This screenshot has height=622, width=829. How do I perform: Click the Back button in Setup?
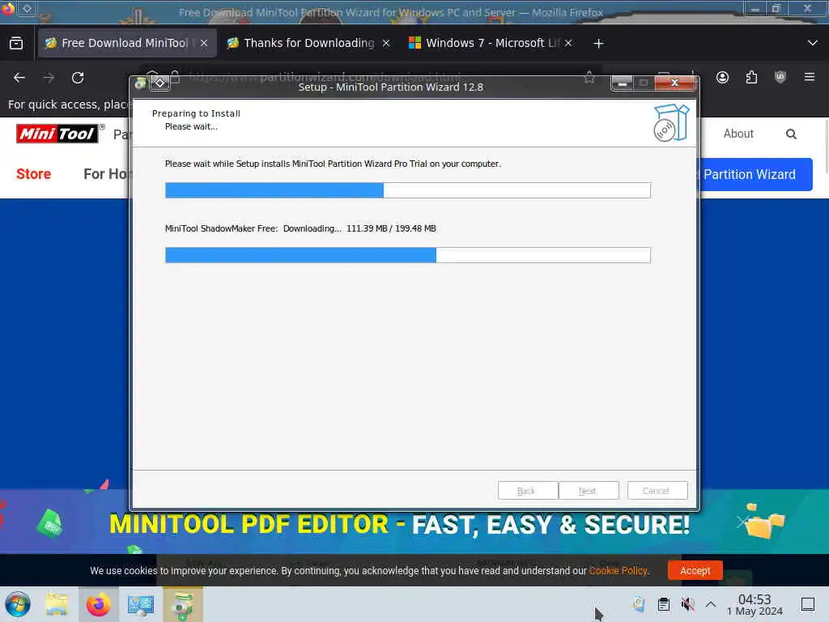(x=528, y=490)
